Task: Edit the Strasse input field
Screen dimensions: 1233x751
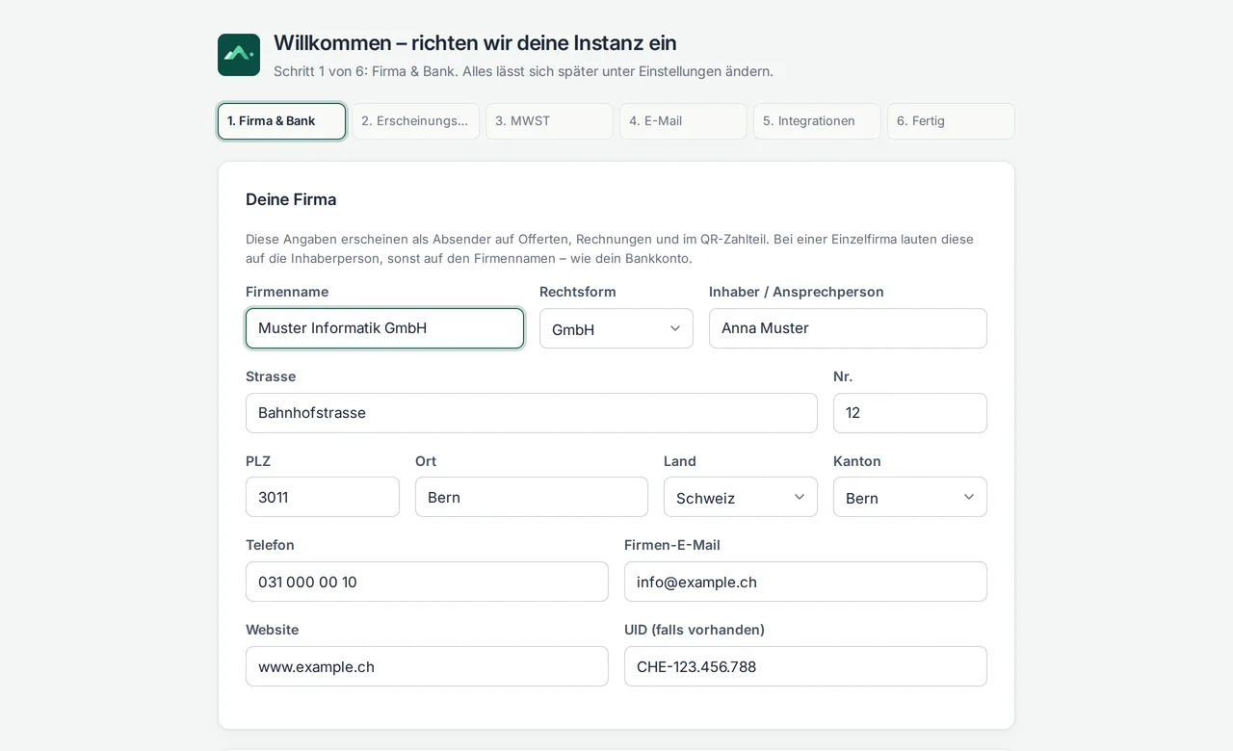Action: coord(532,413)
